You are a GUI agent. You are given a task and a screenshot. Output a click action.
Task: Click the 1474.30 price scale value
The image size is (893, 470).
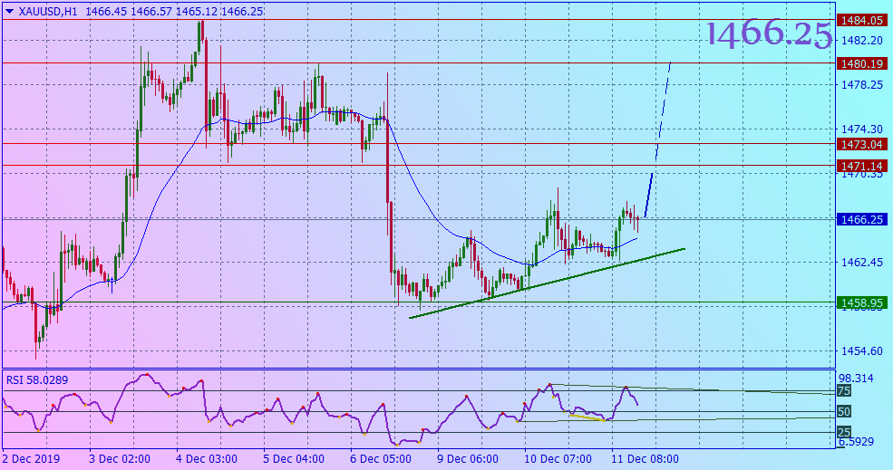click(x=862, y=129)
